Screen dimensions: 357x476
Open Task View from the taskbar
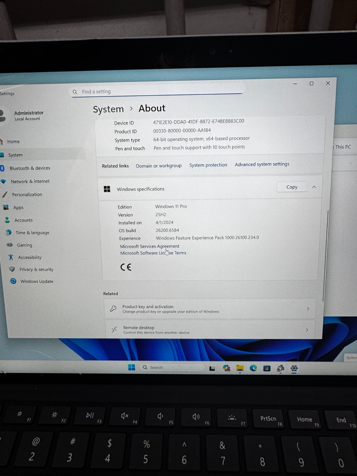(x=212, y=368)
